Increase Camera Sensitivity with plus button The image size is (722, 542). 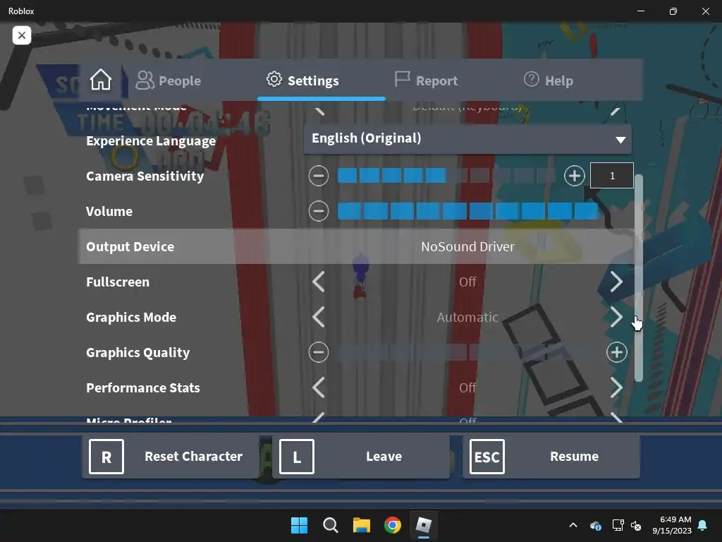point(574,176)
